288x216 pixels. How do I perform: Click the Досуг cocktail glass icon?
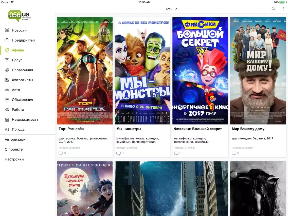[7, 60]
